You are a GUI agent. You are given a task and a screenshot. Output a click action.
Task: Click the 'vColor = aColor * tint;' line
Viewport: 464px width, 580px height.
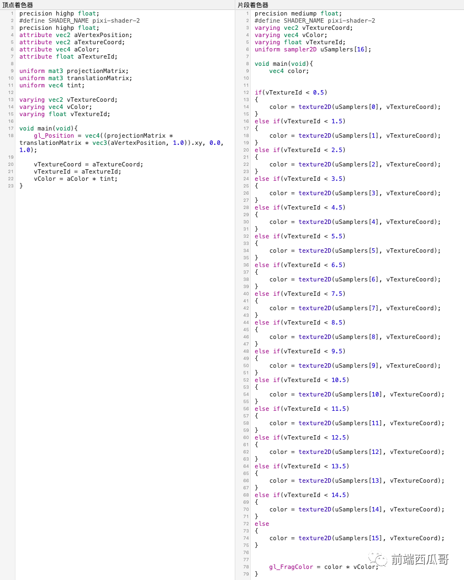76,179
